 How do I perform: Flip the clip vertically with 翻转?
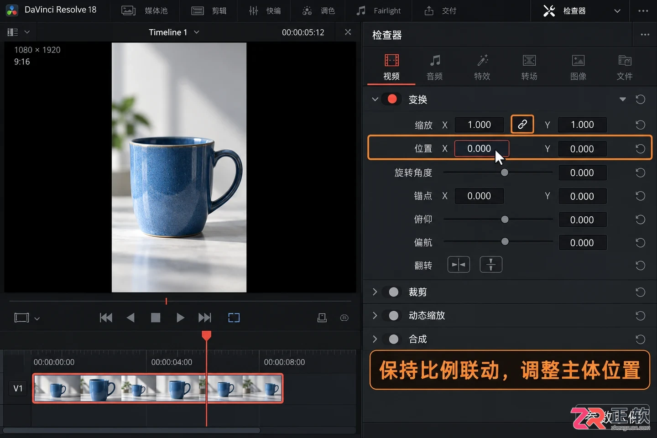click(x=491, y=265)
